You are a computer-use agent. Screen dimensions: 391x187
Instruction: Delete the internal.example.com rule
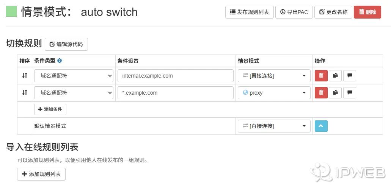click(321, 75)
